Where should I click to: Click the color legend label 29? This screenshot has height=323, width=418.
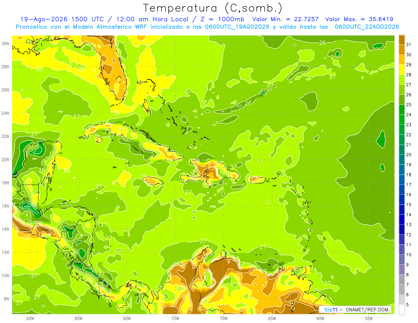409,65
